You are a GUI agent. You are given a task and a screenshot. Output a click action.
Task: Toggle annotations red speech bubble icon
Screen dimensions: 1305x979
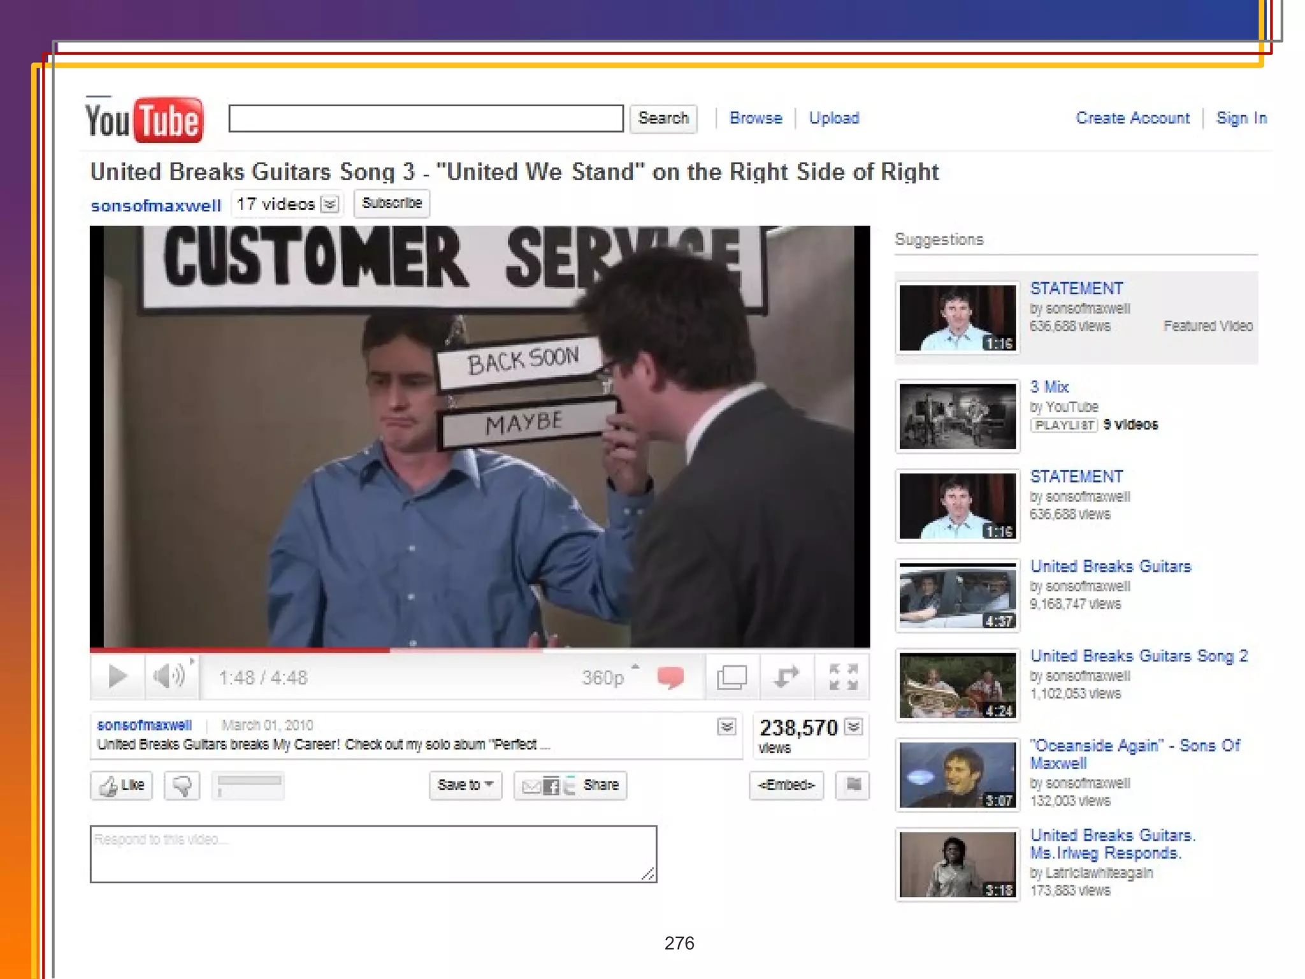coord(670,678)
